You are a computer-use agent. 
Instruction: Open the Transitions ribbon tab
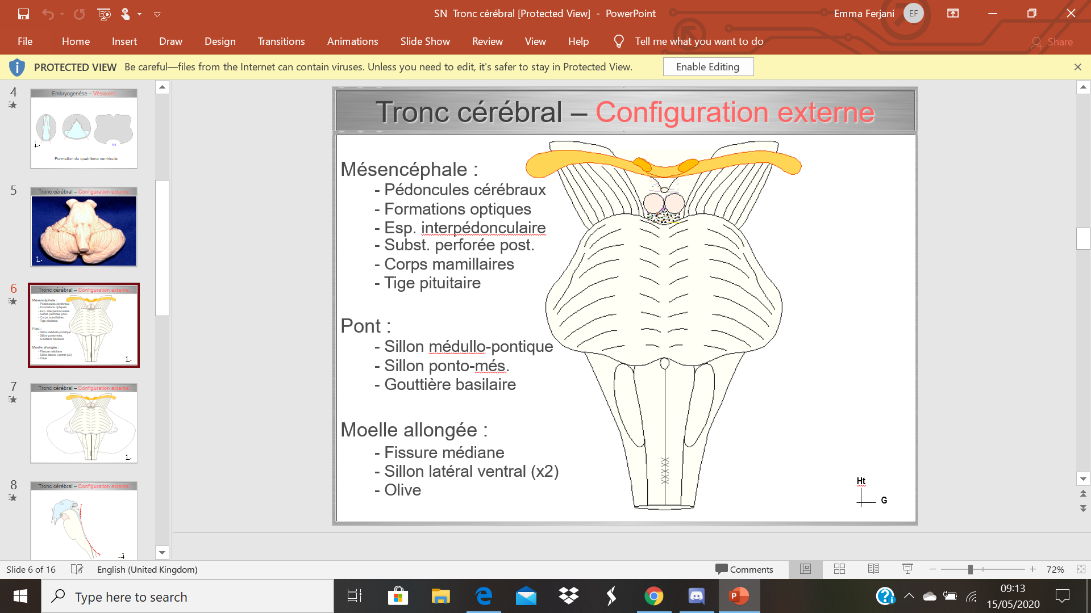pos(281,41)
